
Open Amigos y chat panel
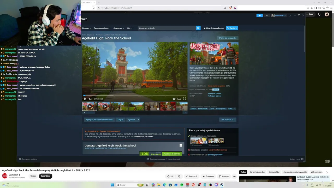click(297, 159)
